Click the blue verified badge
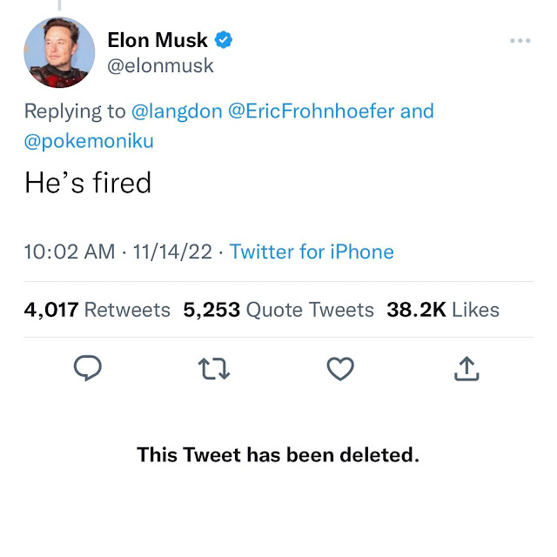 [224, 40]
